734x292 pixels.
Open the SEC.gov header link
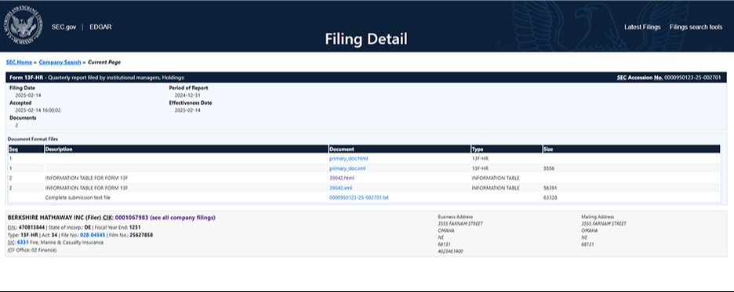(x=64, y=27)
